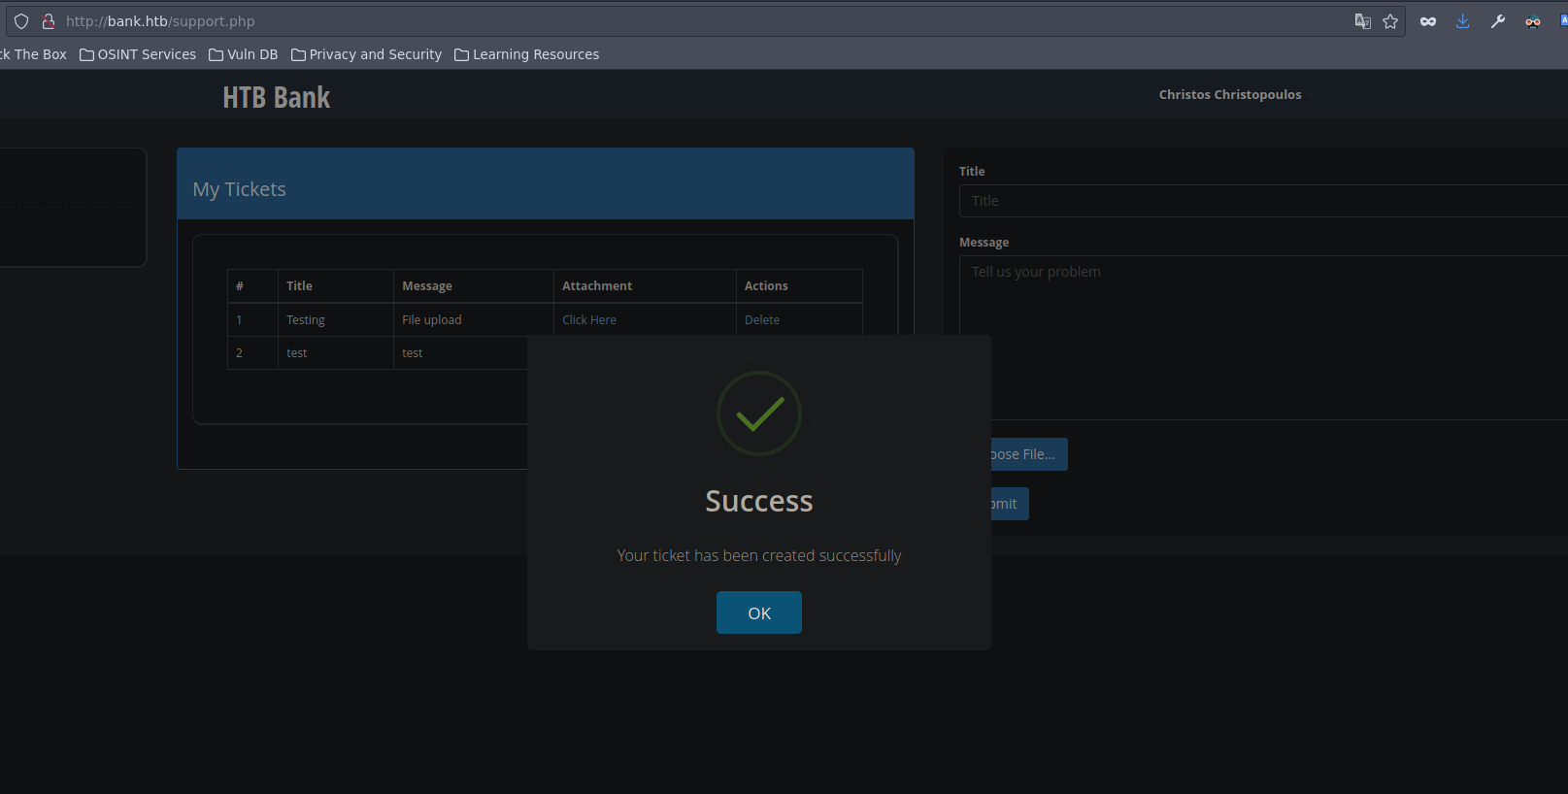Expand the Vuln DB bookmark folder
This screenshot has width=1568, height=794.
point(244,54)
